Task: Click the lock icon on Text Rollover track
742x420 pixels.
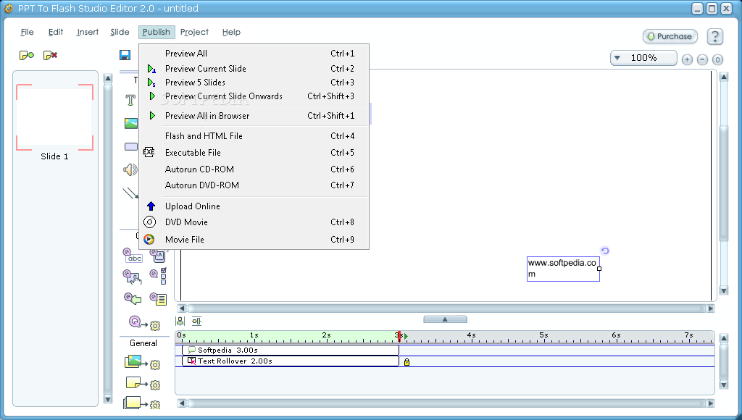Action: (x=407, y=362)
